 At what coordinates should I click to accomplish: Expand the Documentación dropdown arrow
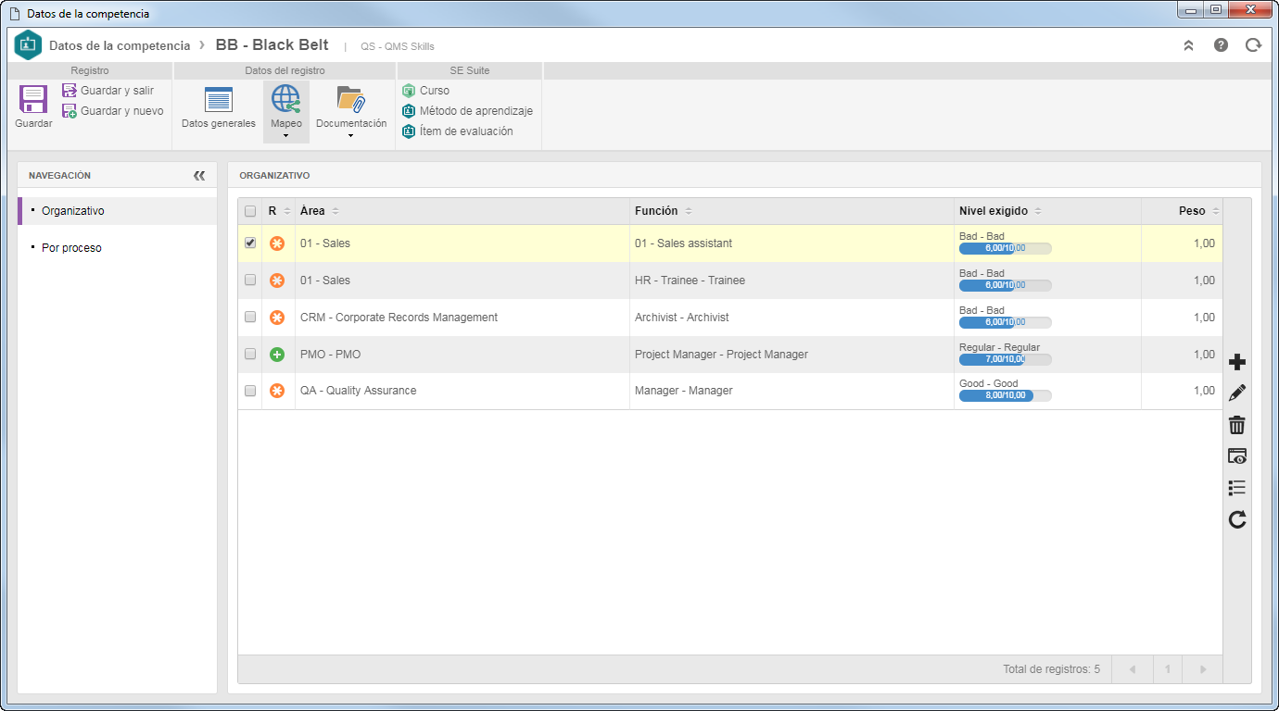pyautogui.click(x=350, y=136)
